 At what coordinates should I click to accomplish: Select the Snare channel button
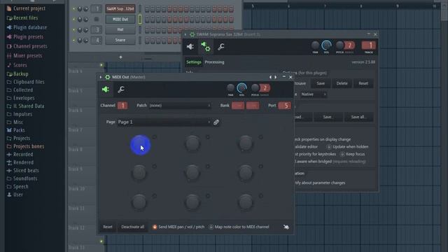point(120,40)
